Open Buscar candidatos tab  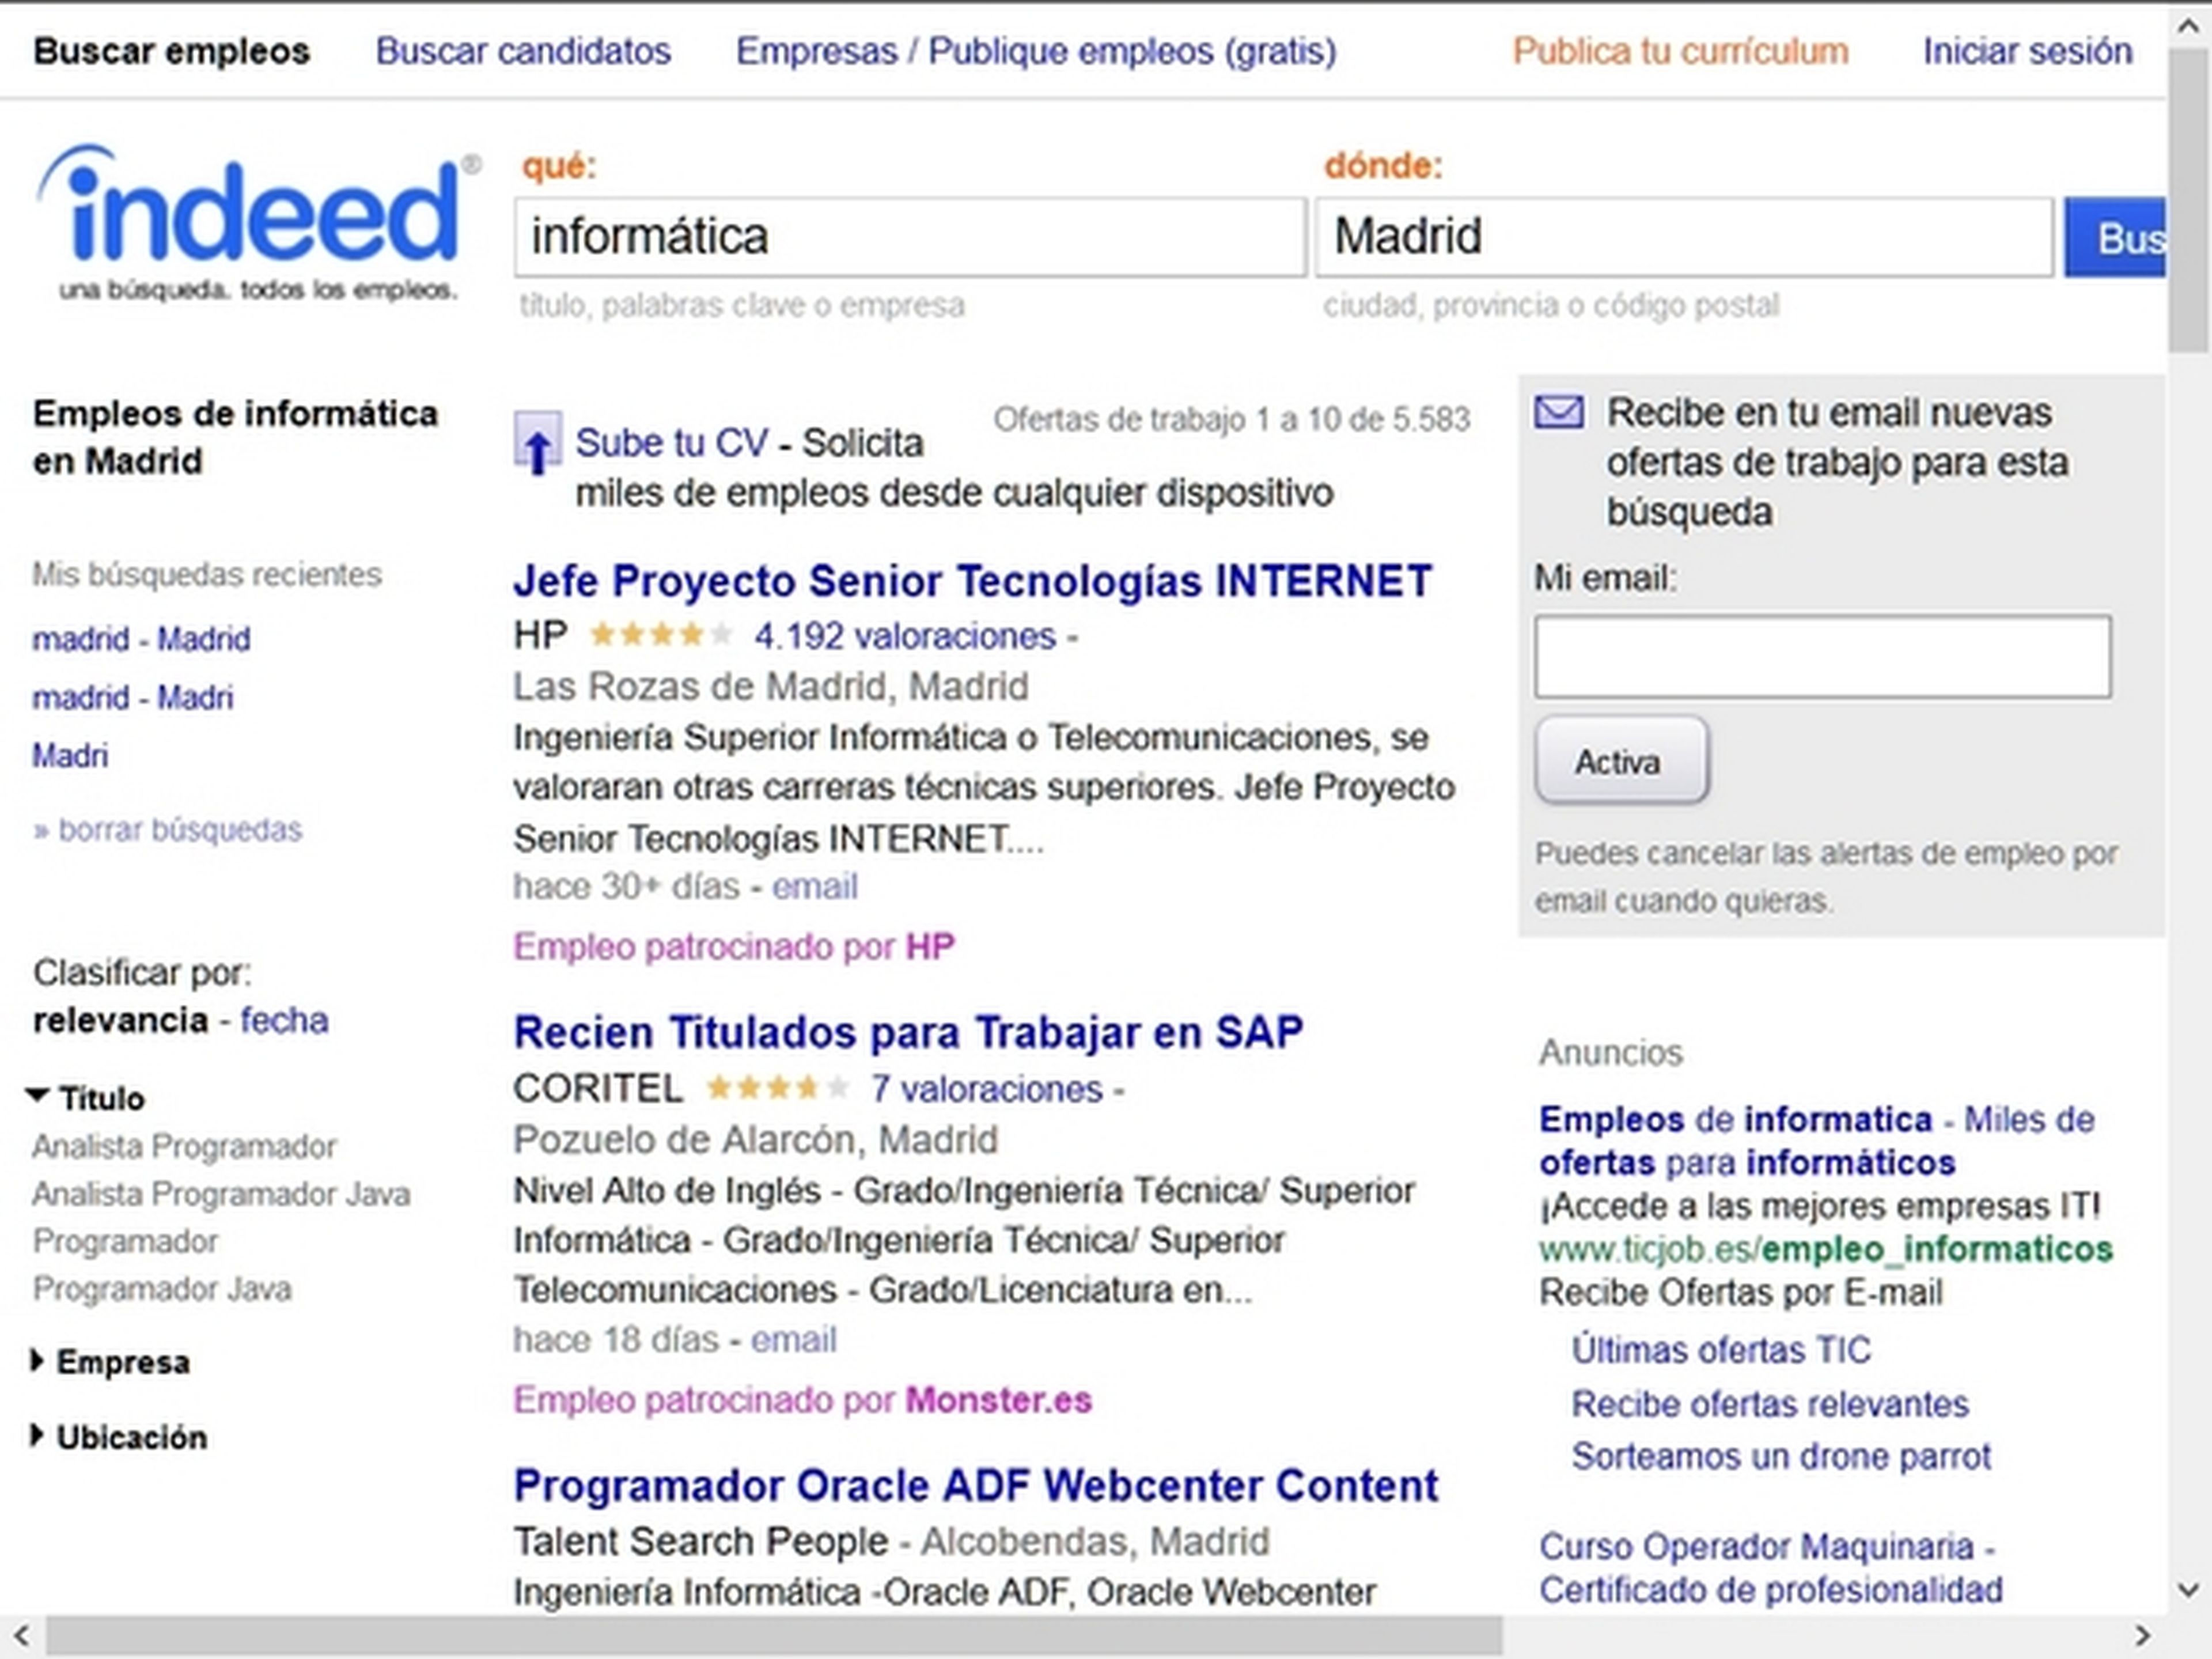tap(523, 51)
